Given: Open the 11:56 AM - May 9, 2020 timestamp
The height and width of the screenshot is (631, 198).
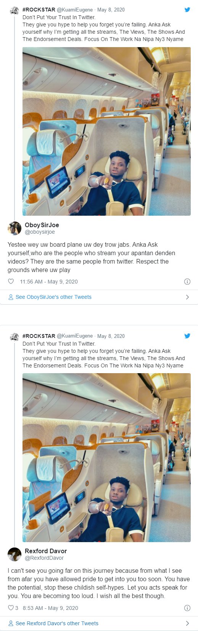Looking at the screenshot, I should click(x=49, y=282).
